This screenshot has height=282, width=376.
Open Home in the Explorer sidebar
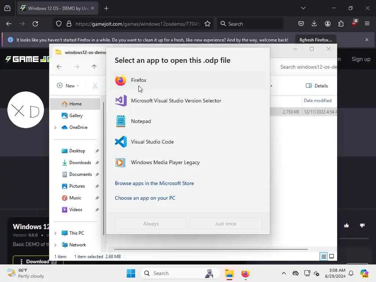click(75, 104)
